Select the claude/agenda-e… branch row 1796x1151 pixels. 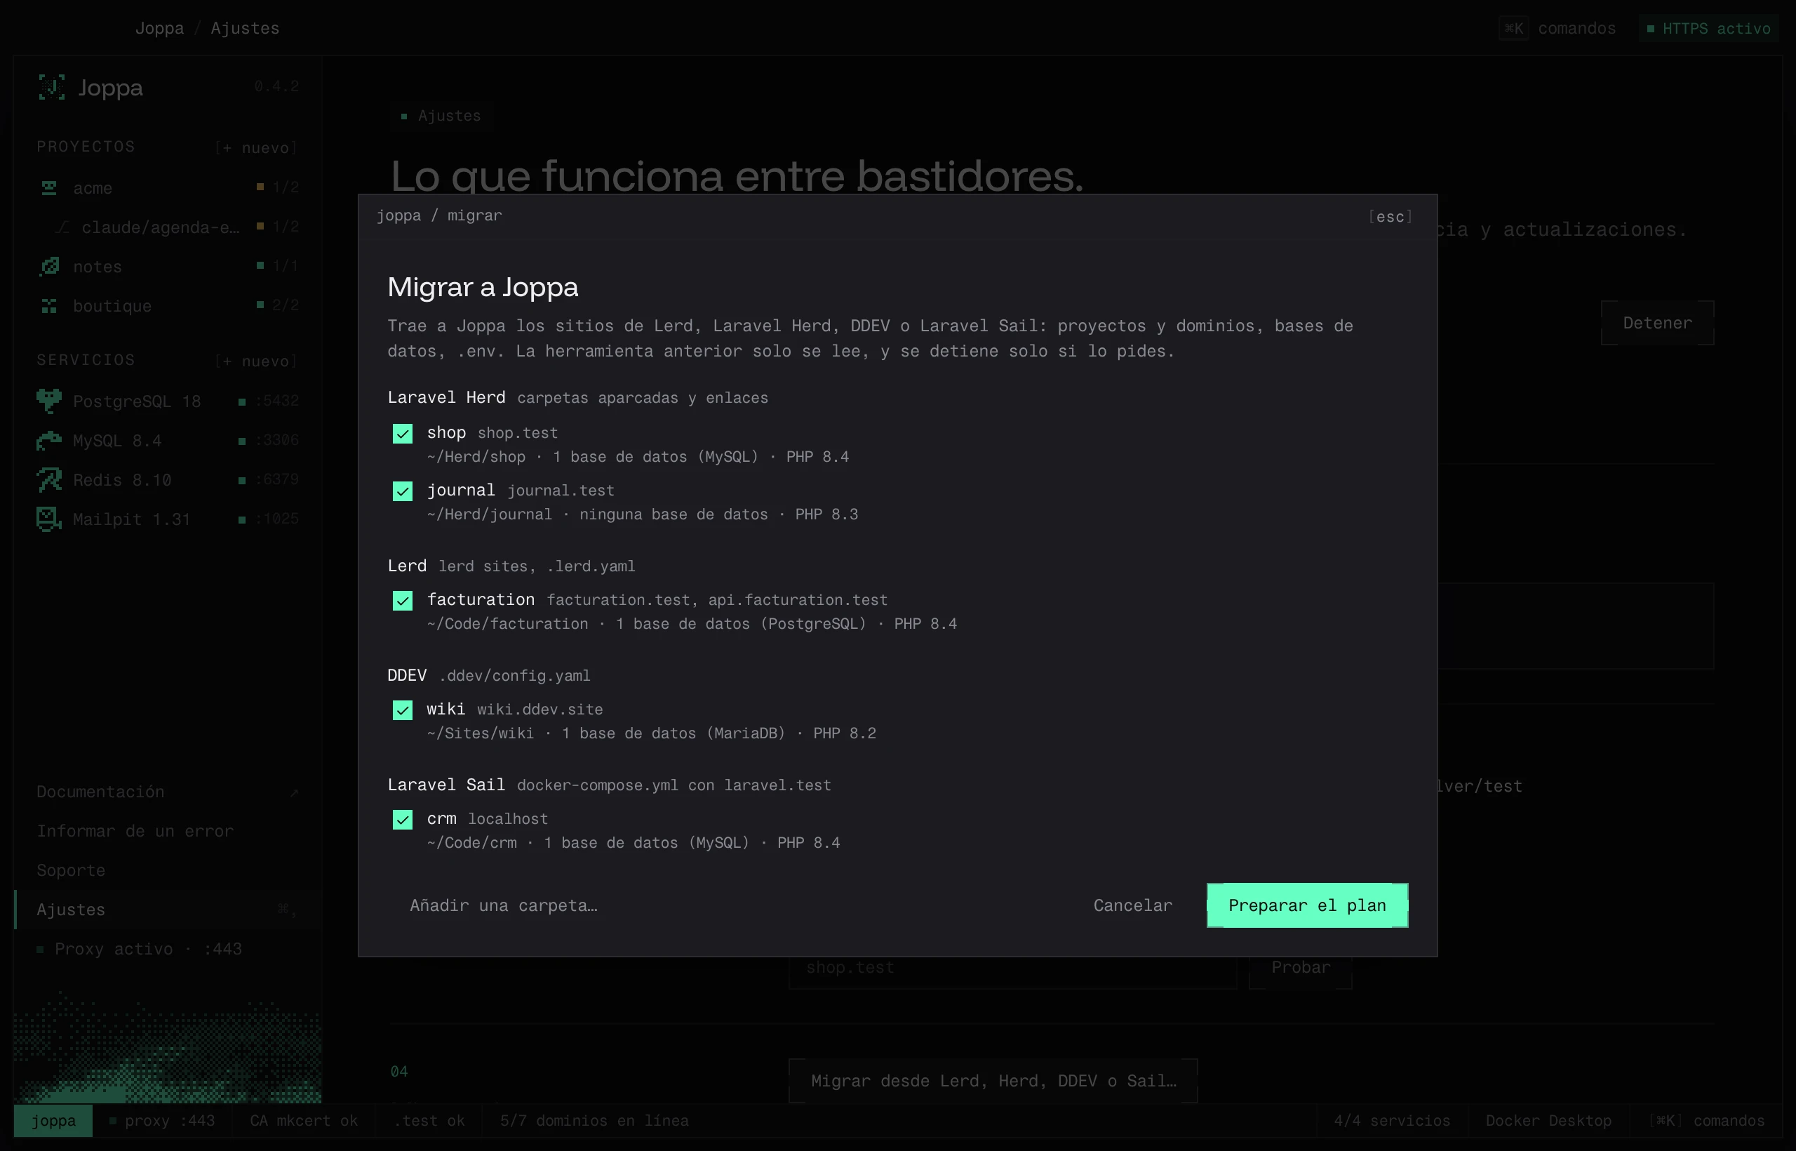pyautogui.click(x=169, y=227)
